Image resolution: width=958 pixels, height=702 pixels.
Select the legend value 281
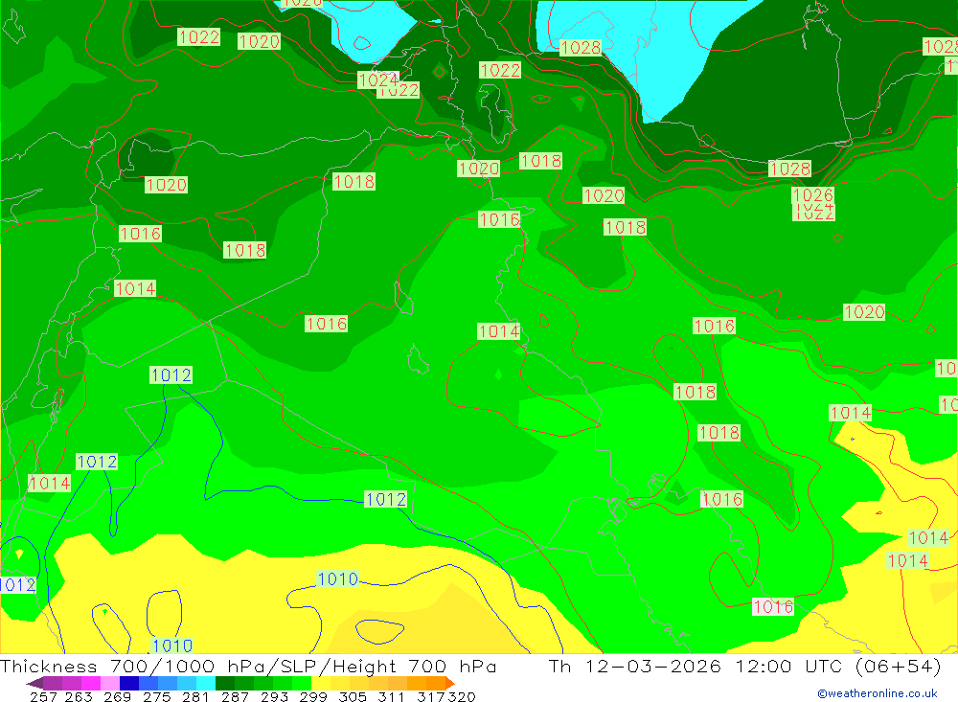point(195,696)
